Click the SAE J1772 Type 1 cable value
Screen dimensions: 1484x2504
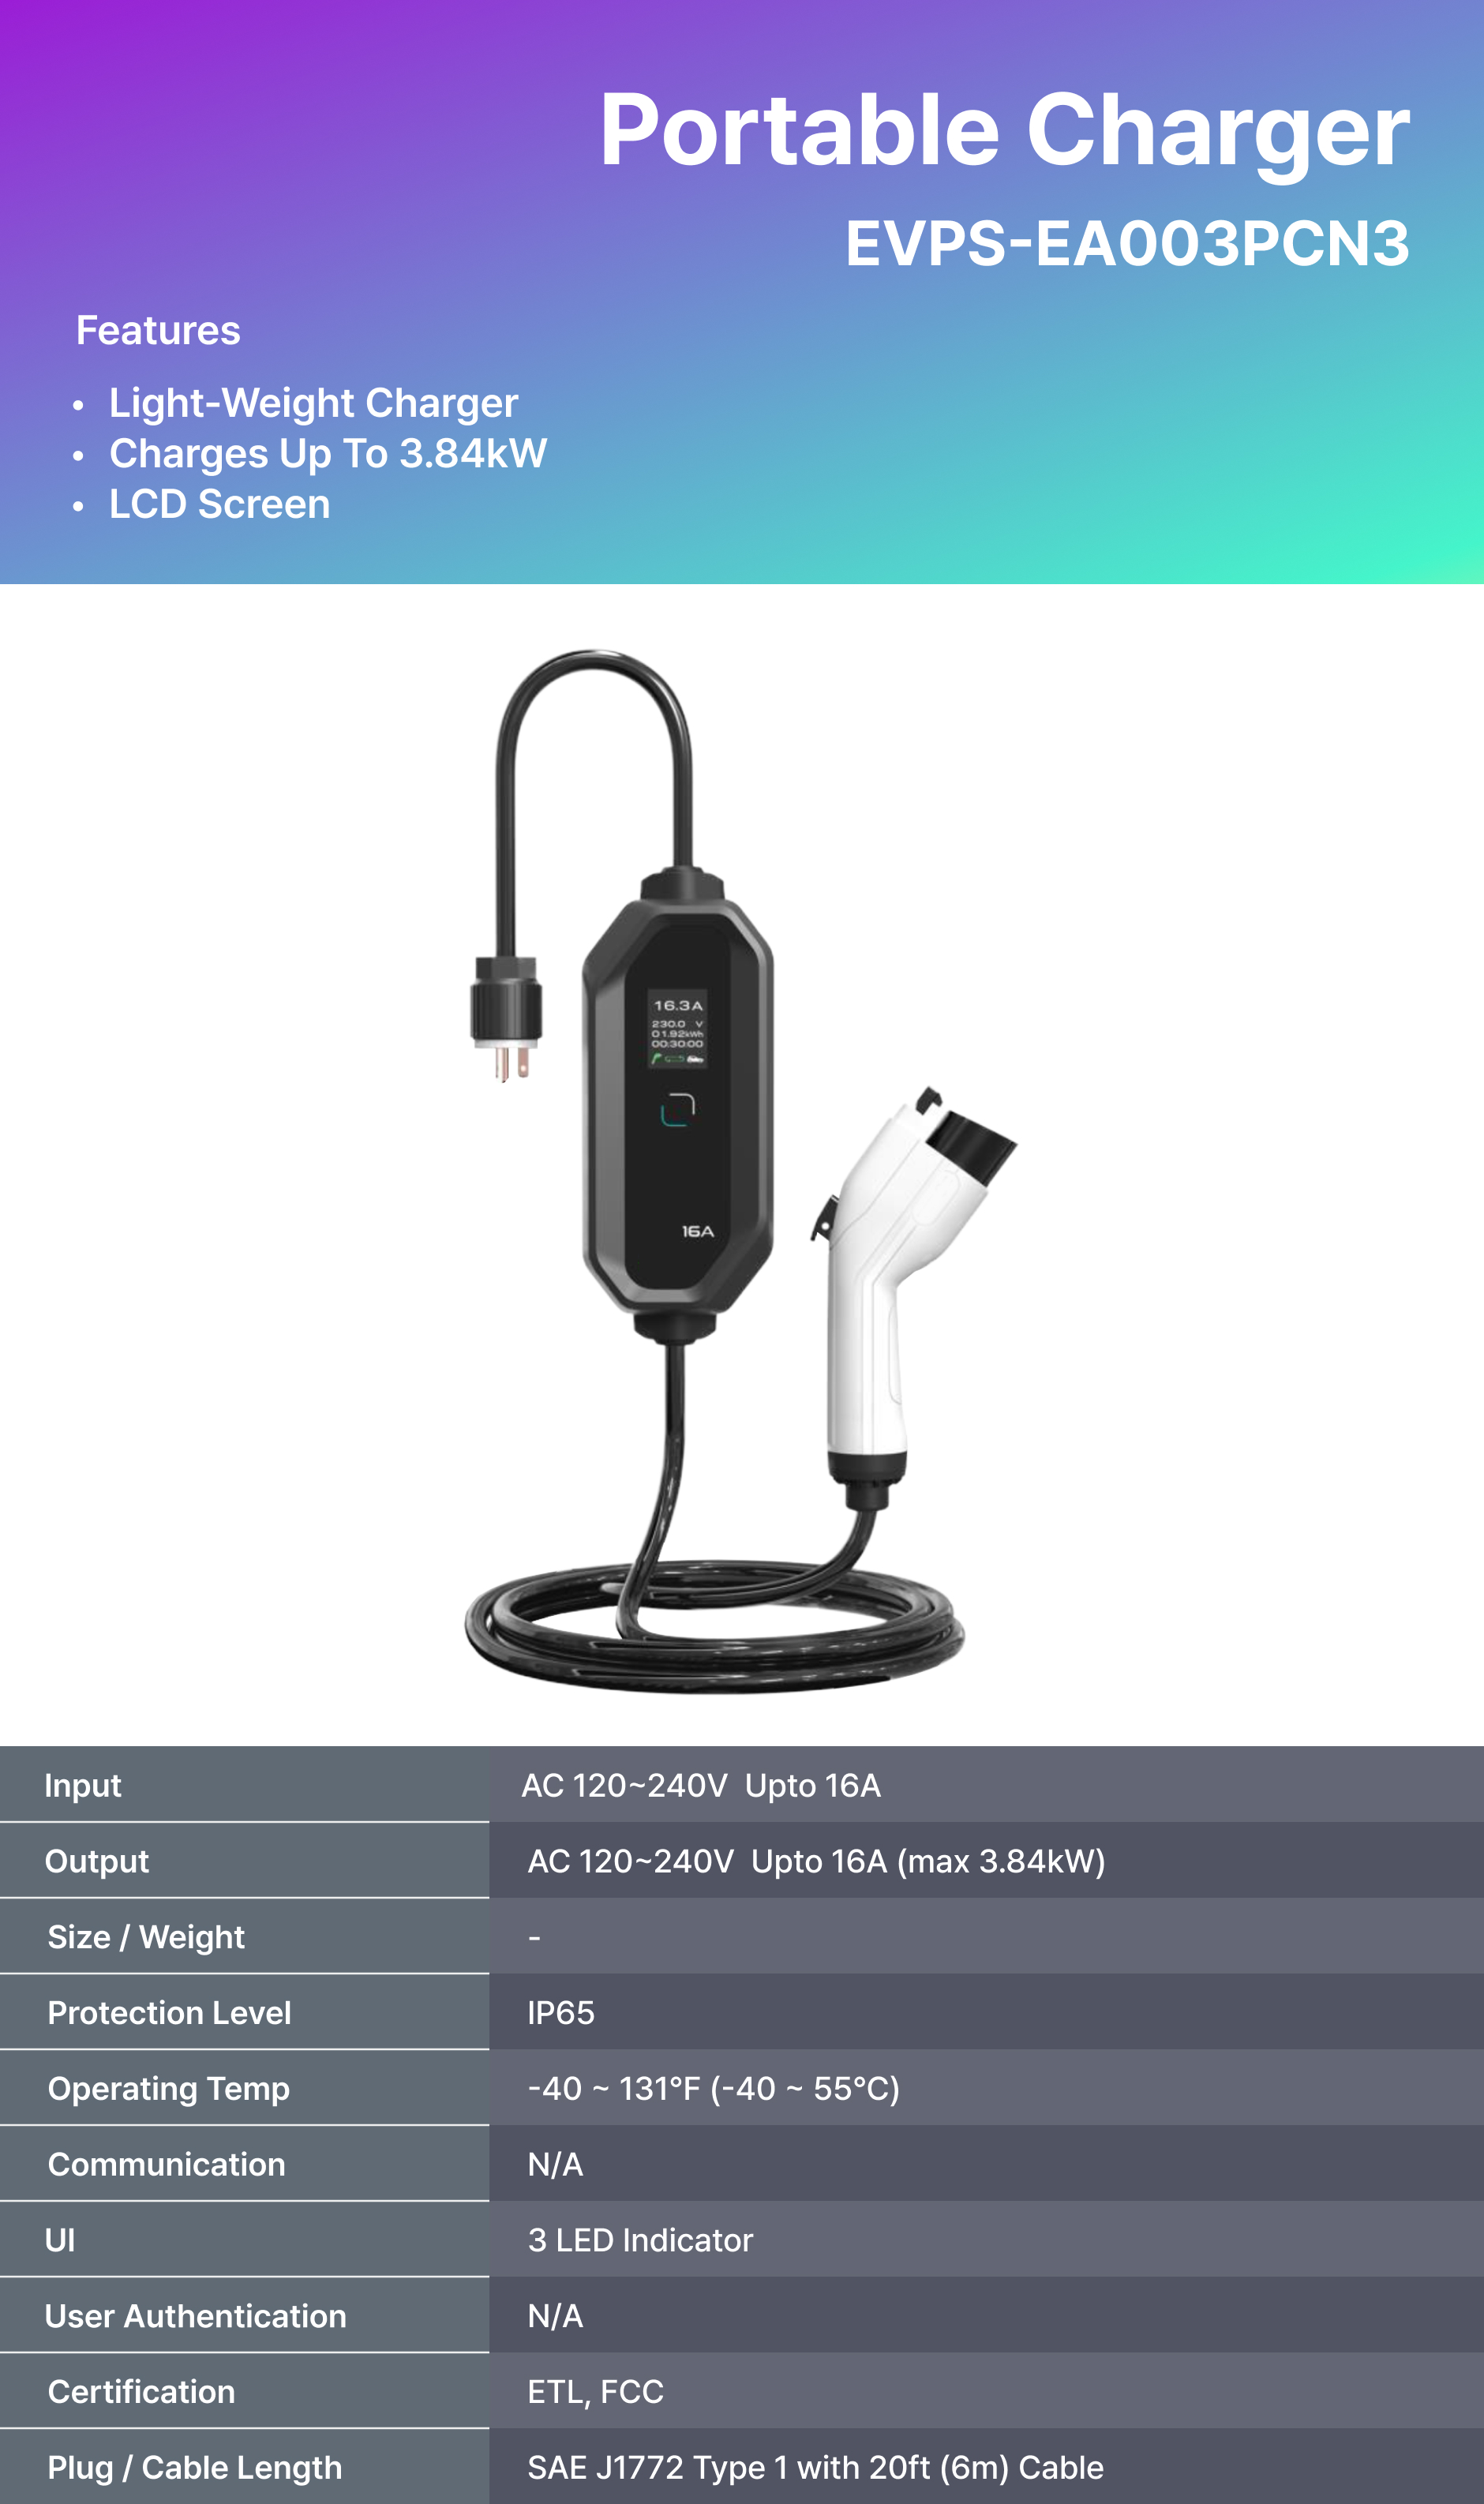tap(816, 2468)
